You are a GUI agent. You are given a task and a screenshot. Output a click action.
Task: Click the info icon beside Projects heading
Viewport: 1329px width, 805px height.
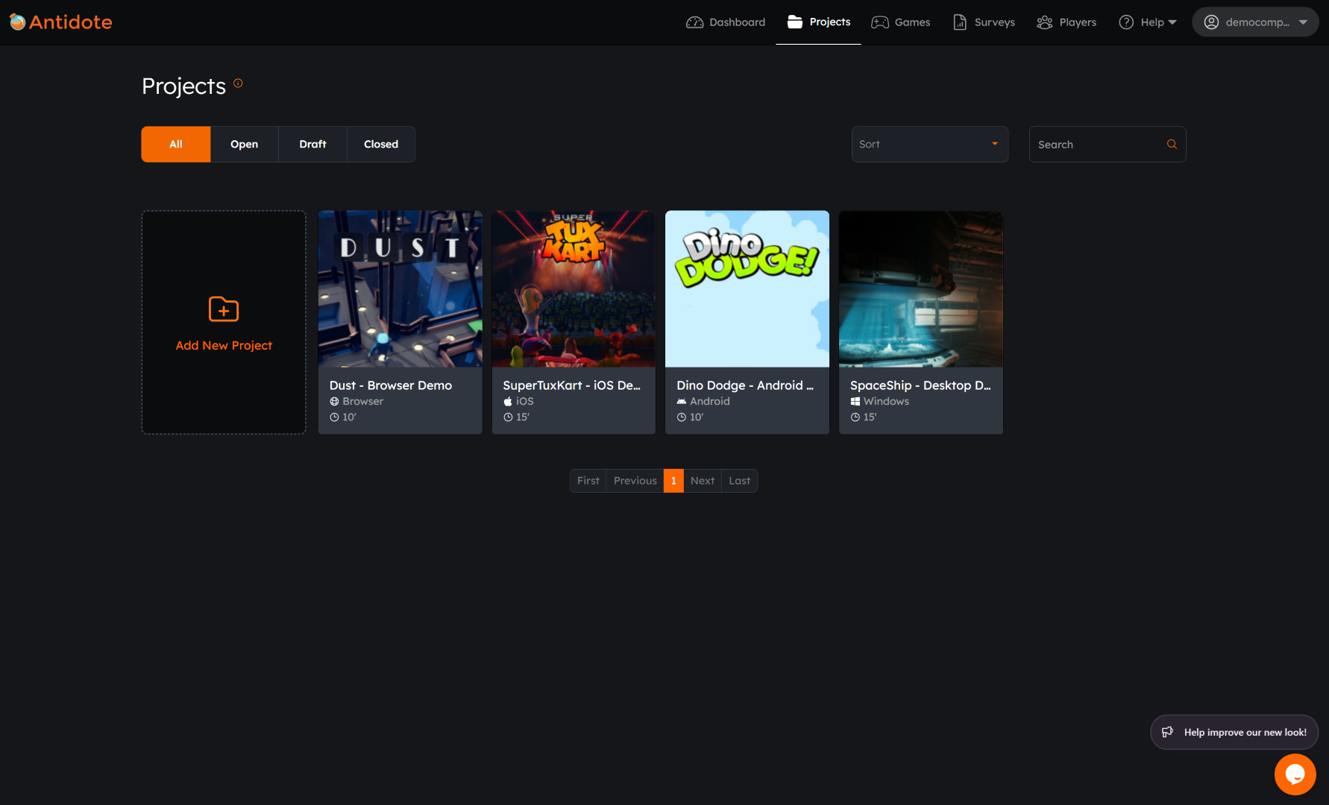point(238,83)
